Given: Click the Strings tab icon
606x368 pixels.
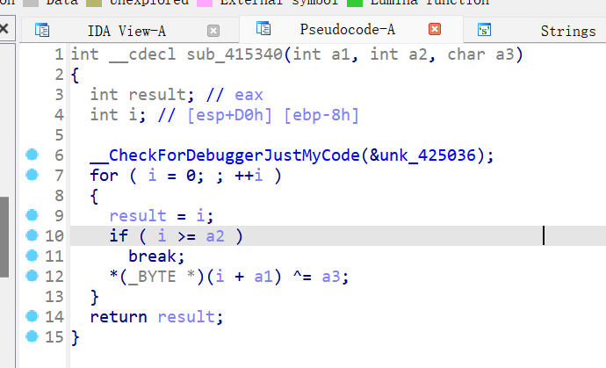Looking at the screenshot, I should point(484,30).
